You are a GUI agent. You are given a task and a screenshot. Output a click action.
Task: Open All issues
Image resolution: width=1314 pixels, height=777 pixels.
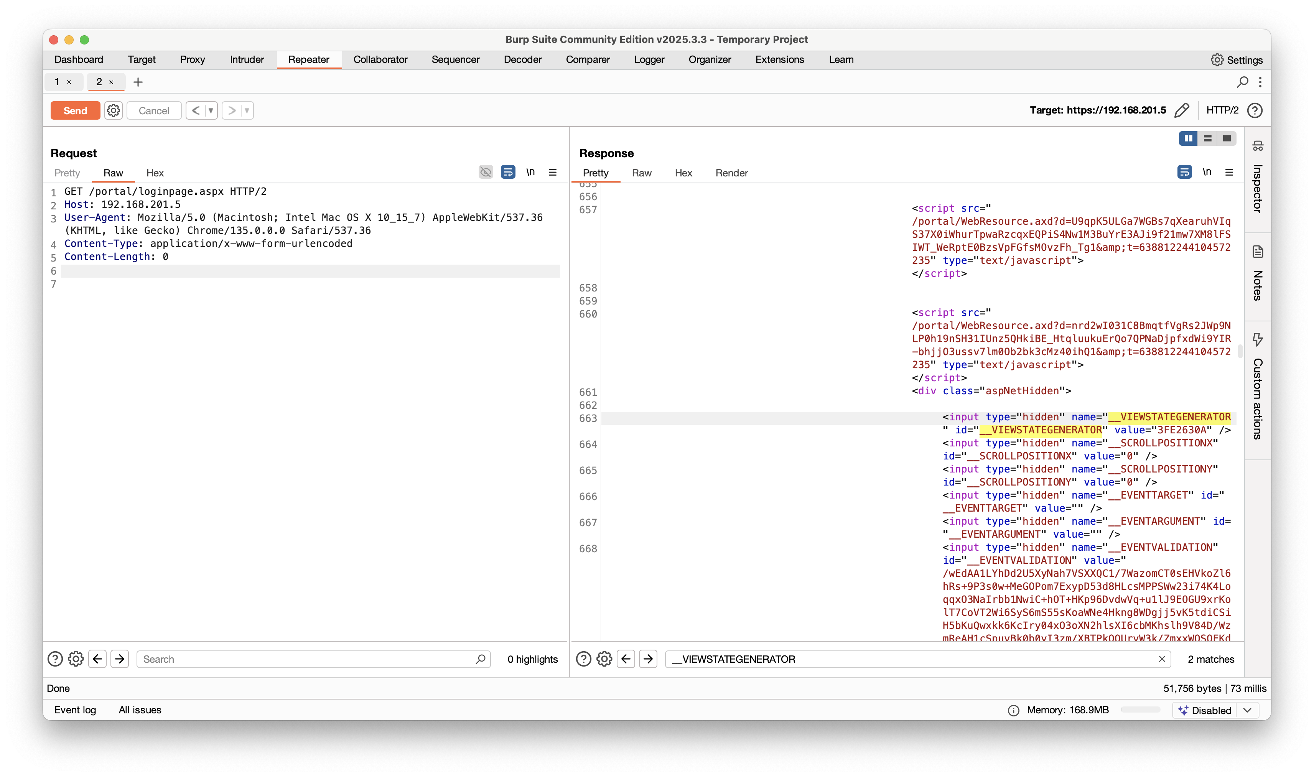point(140,710)
